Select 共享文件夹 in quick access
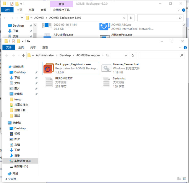189x183 pixels. 19,105
